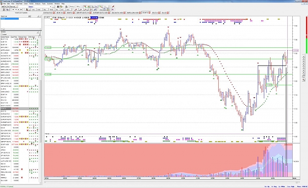Open the Scanners menu
Screen dimensions: 308x188
[50, 3]
